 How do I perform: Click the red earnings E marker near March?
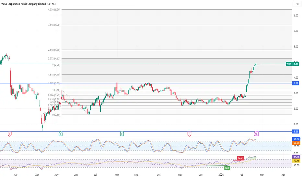[x=9, y=134]
